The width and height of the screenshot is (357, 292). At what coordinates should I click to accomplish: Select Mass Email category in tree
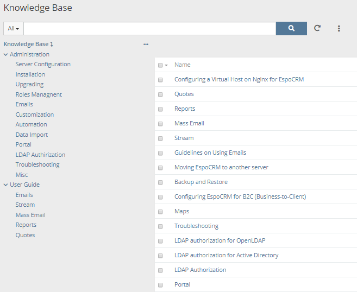click(x=30, y=215)
